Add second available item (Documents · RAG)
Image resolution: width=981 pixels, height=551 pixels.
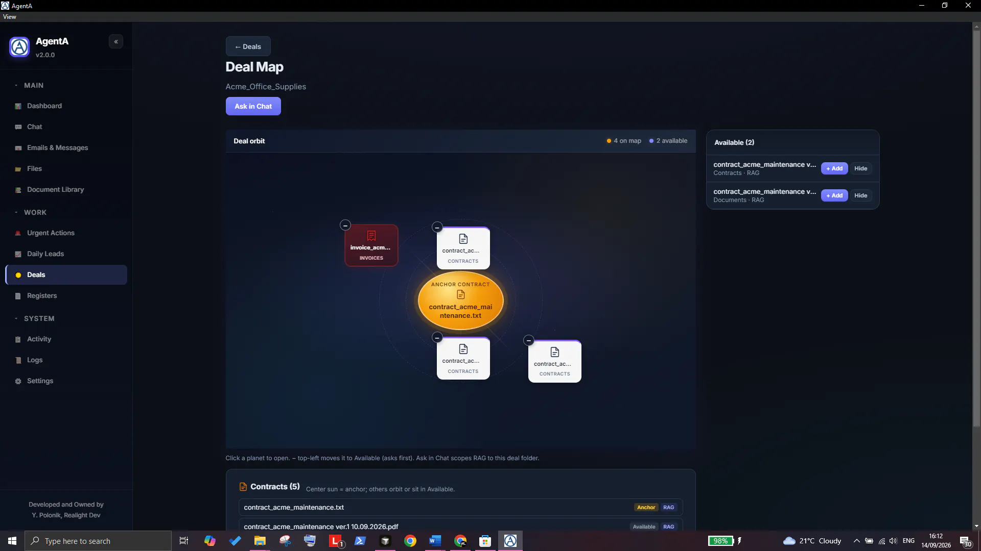coord(834,195)
